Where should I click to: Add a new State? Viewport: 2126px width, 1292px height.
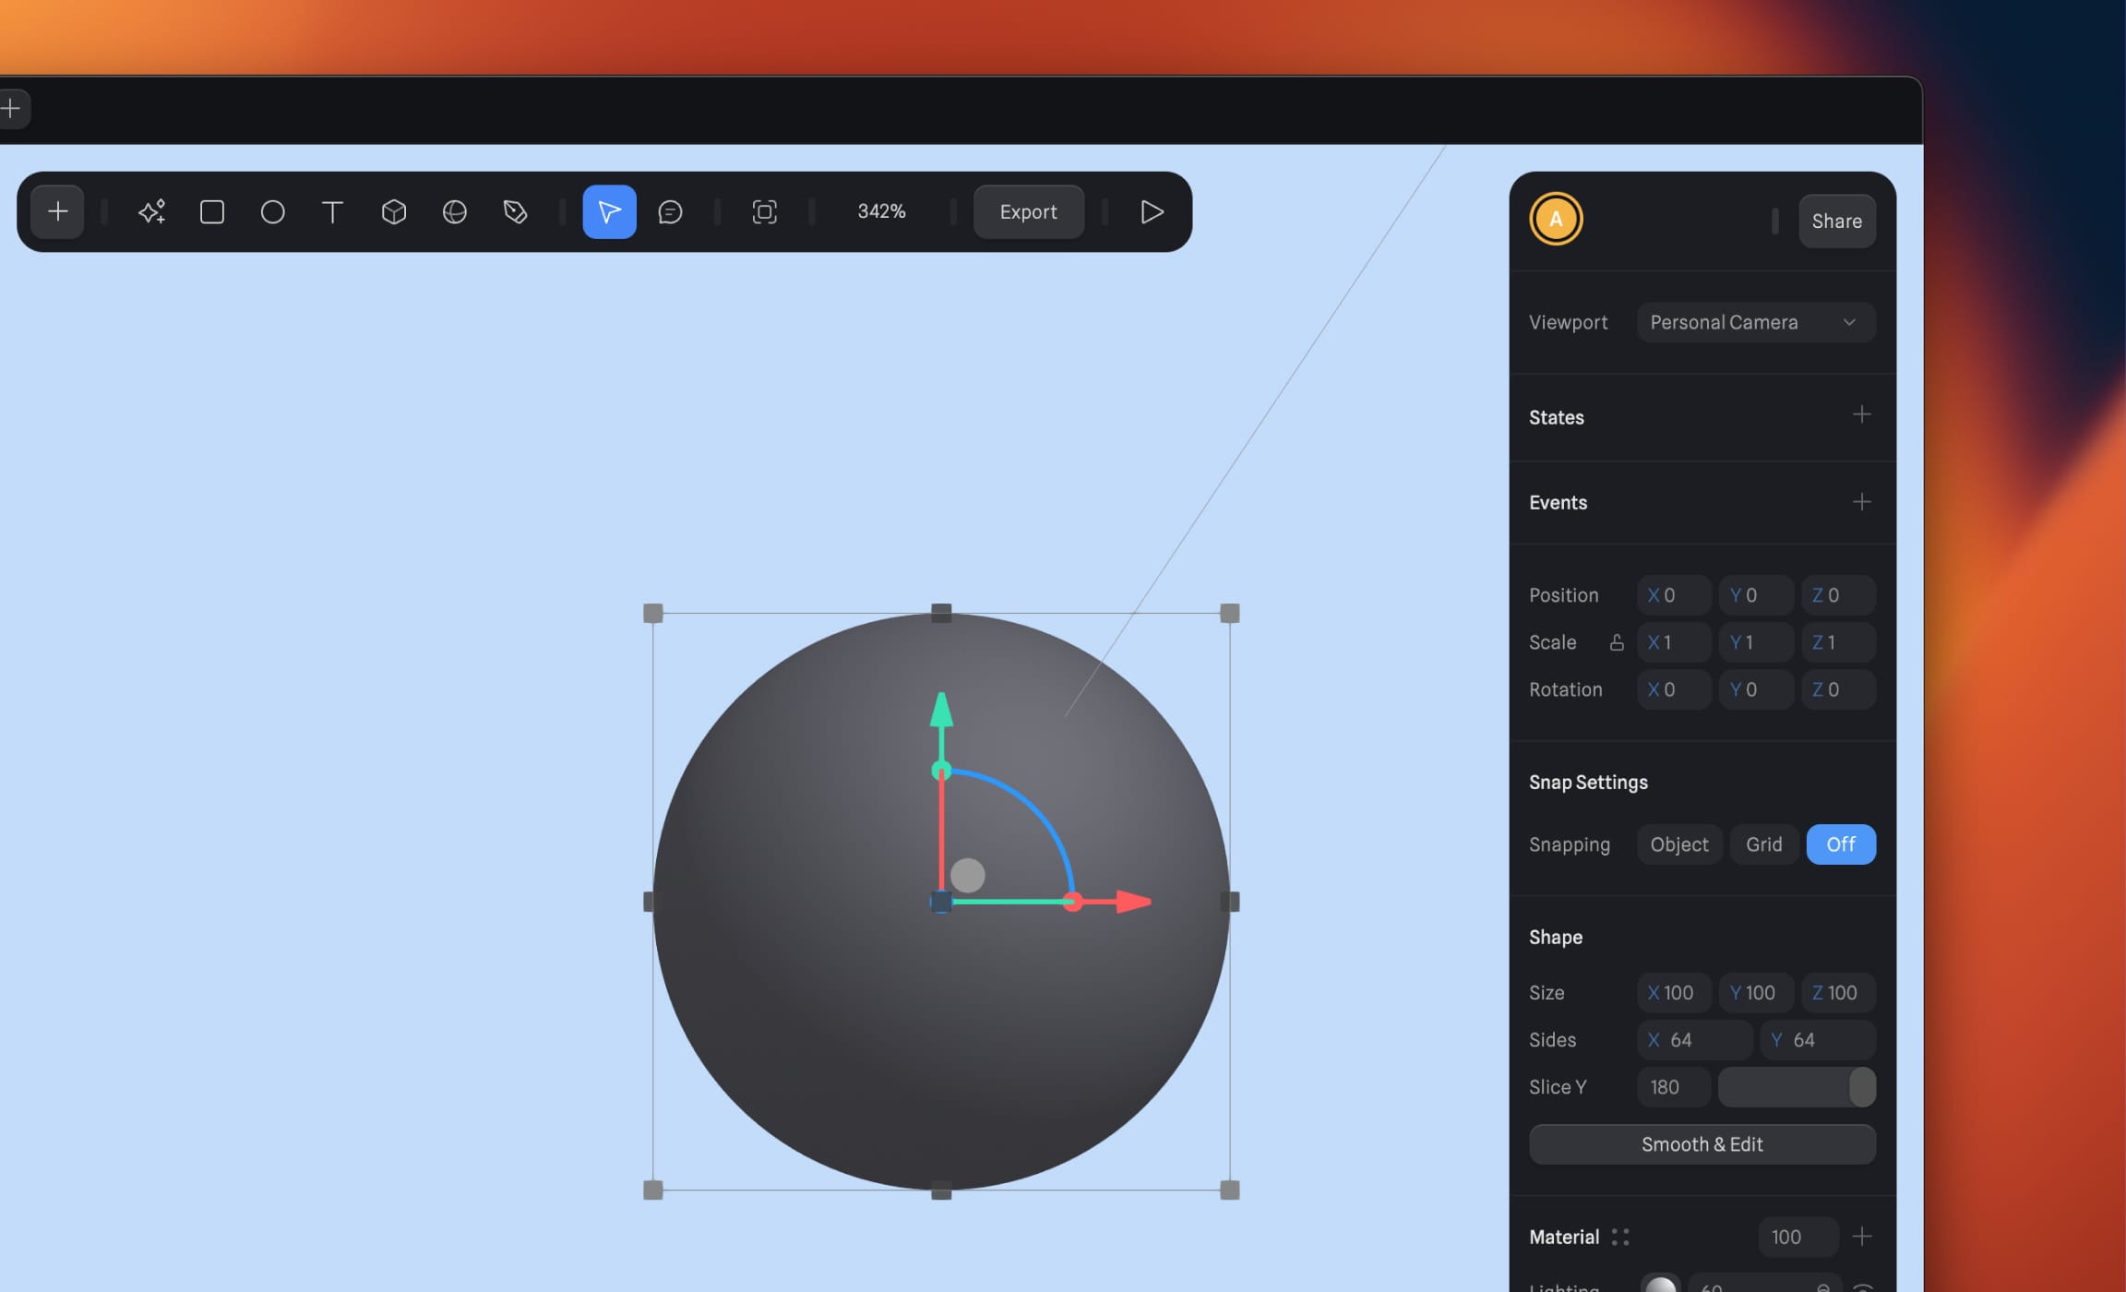(x=1862, y=415)
